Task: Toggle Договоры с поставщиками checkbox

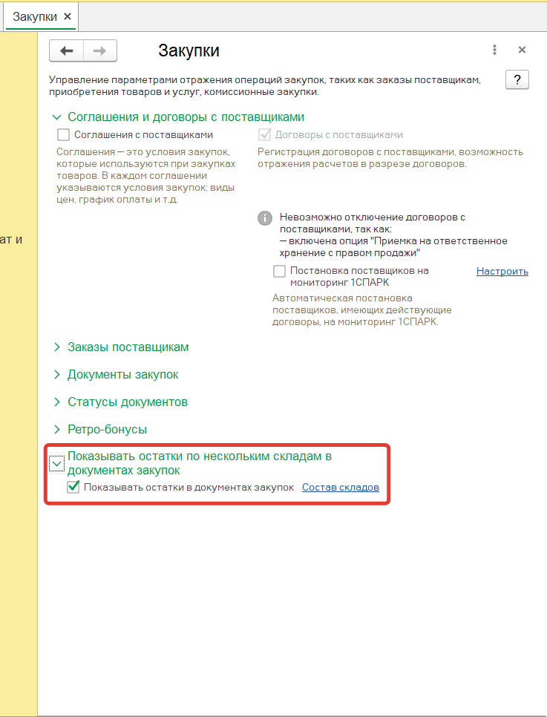Action: tap(264, 135)
